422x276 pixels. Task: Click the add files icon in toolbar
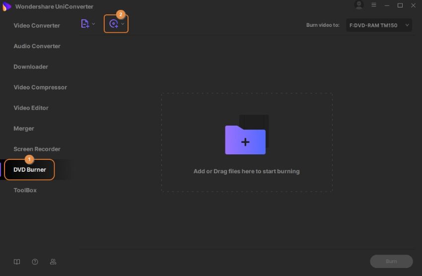coord(85,24)
